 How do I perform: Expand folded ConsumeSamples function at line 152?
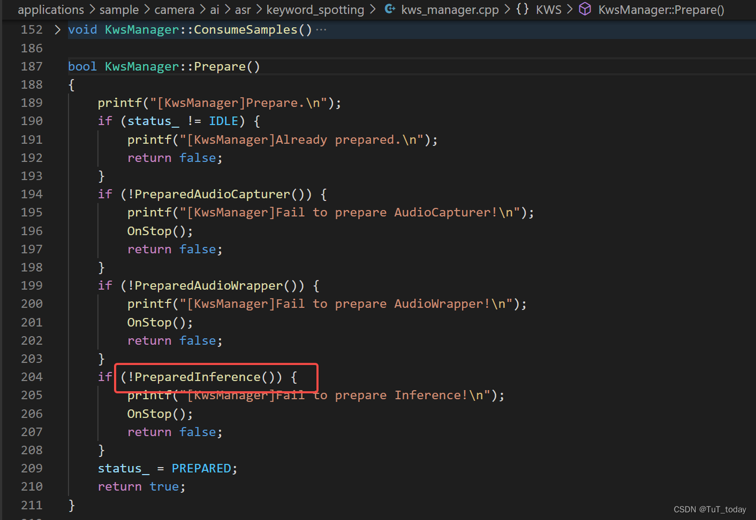coord(57,29)
